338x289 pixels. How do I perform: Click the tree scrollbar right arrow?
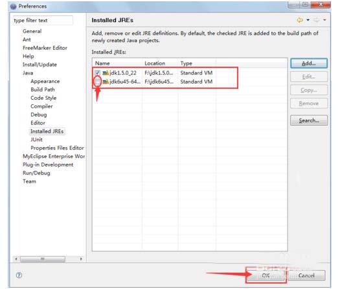(81, 259)
